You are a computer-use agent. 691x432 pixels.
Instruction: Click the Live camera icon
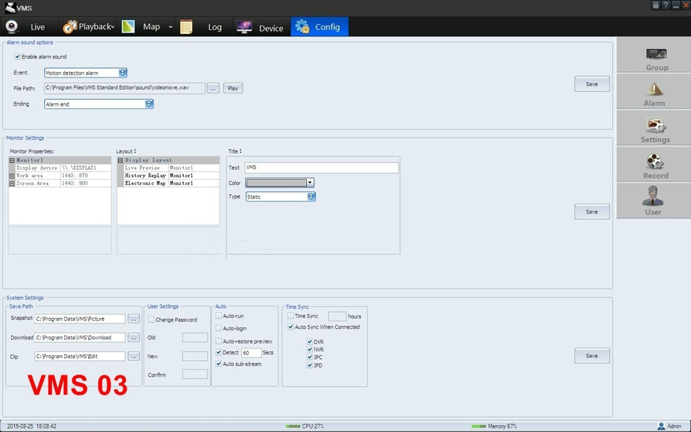[x=12, y=26]
